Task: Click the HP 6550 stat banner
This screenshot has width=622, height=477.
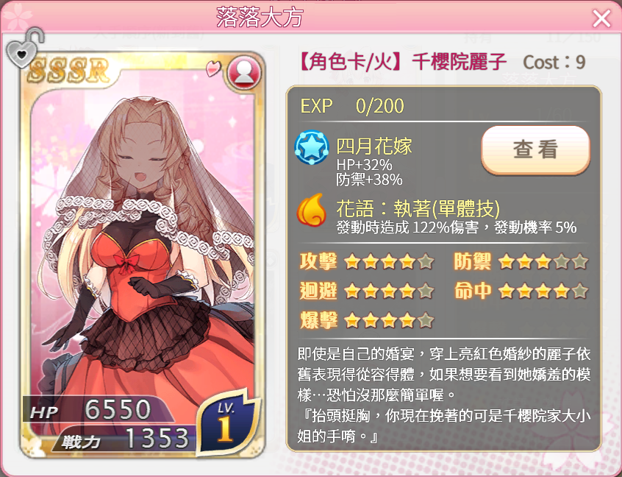Action: [97, 409]
